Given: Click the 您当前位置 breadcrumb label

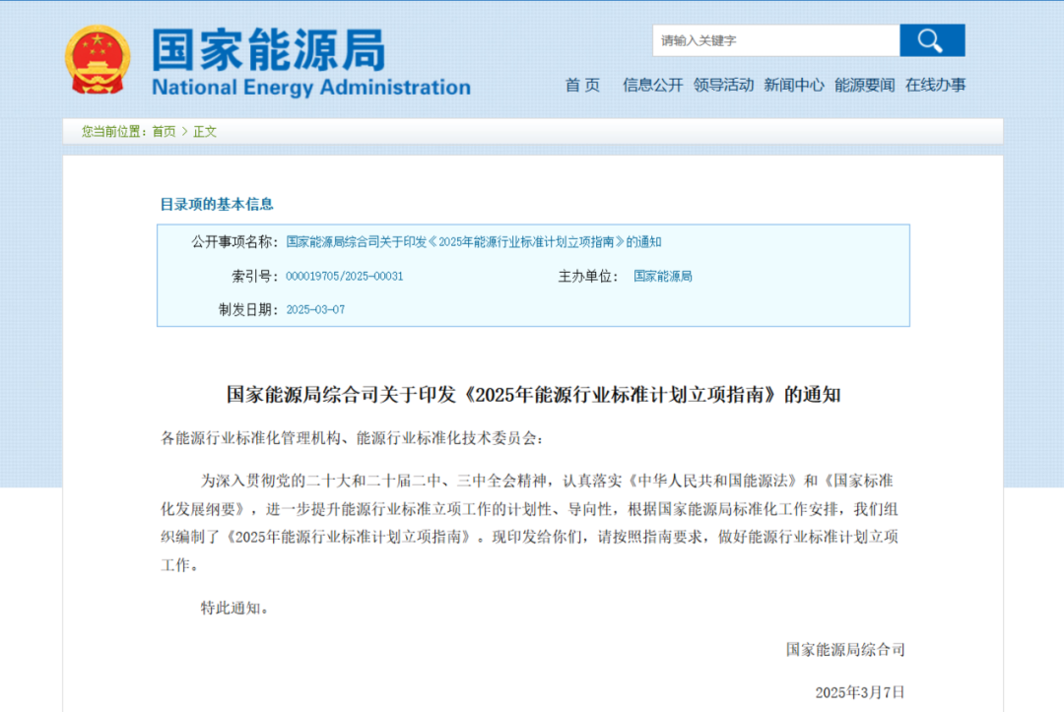Looking at the screenshot, I should (114, 132).
